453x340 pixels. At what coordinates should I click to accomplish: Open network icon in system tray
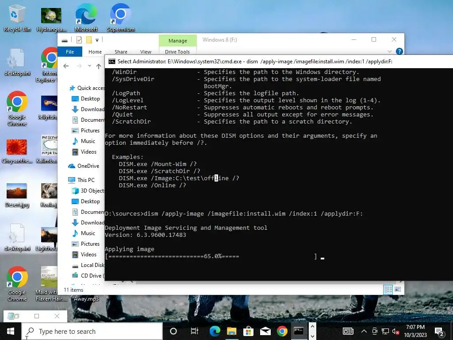[385, 331]
